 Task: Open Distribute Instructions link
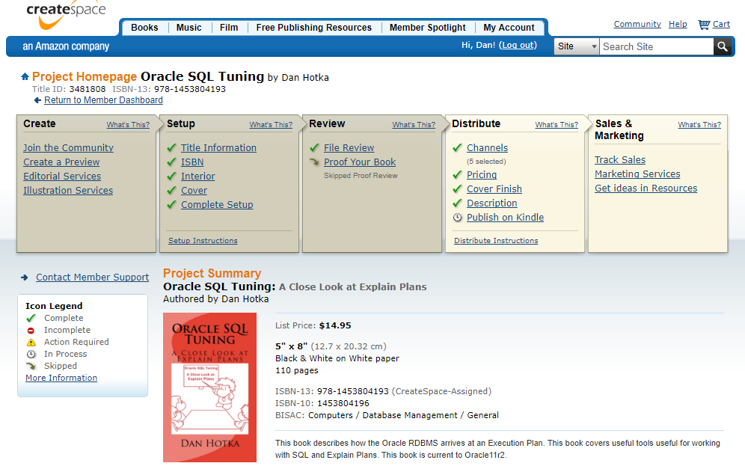(496, 241)
